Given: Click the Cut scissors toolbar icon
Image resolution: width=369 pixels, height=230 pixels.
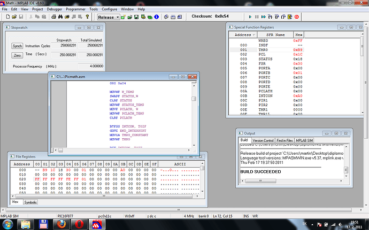Looking at the screenshot, I should [31, 17].
